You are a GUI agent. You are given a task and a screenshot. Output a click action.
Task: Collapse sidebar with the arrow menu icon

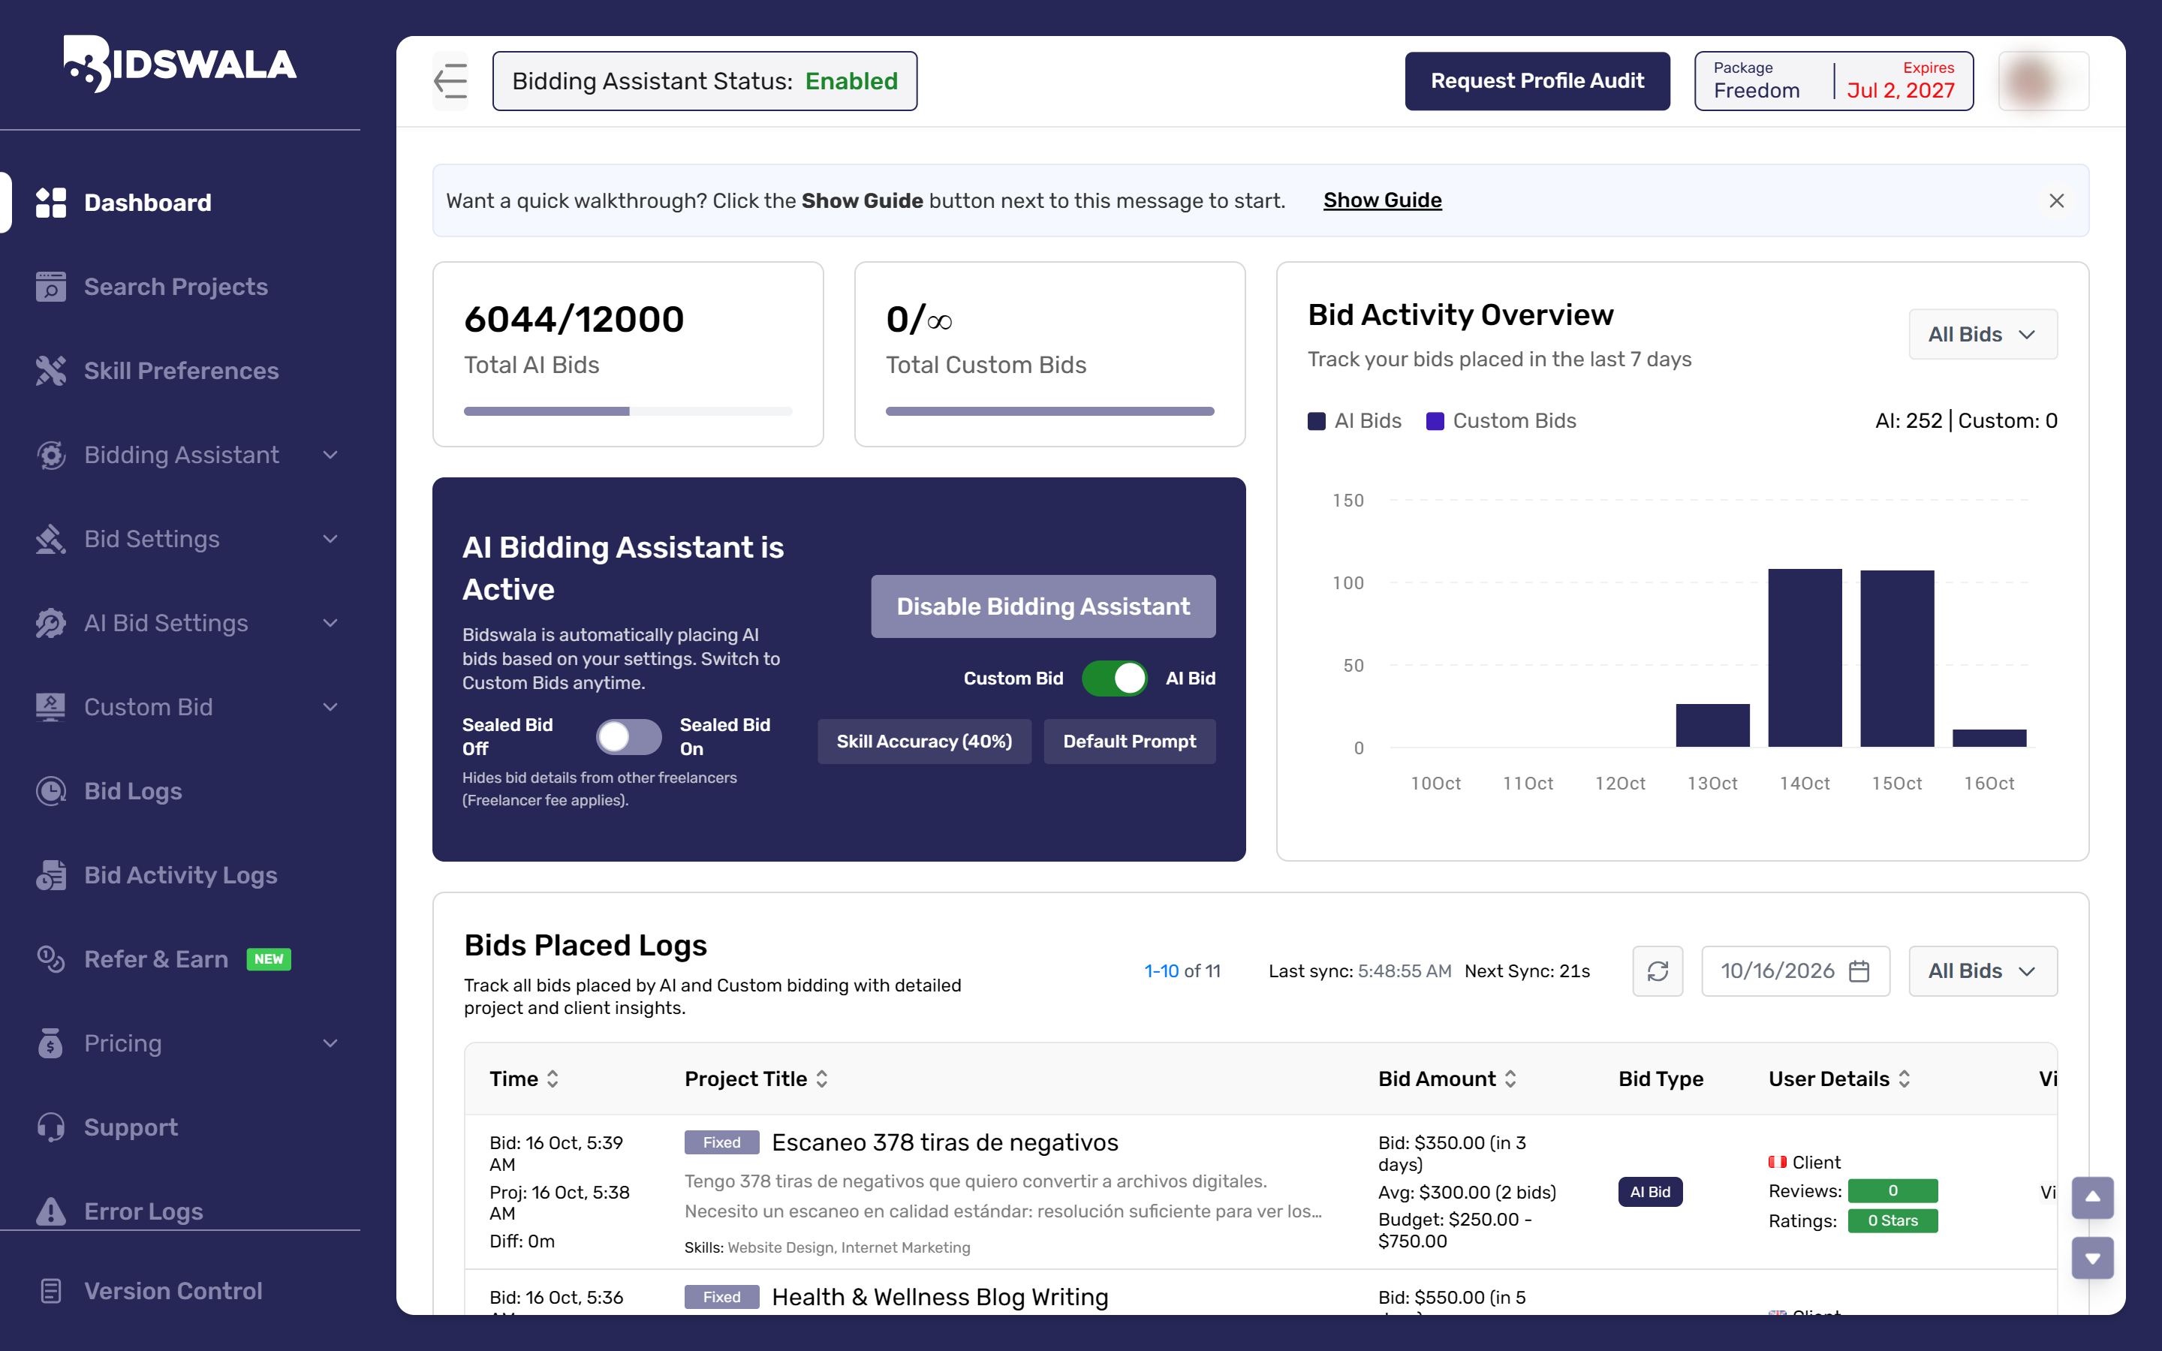[x=450, y=81]
